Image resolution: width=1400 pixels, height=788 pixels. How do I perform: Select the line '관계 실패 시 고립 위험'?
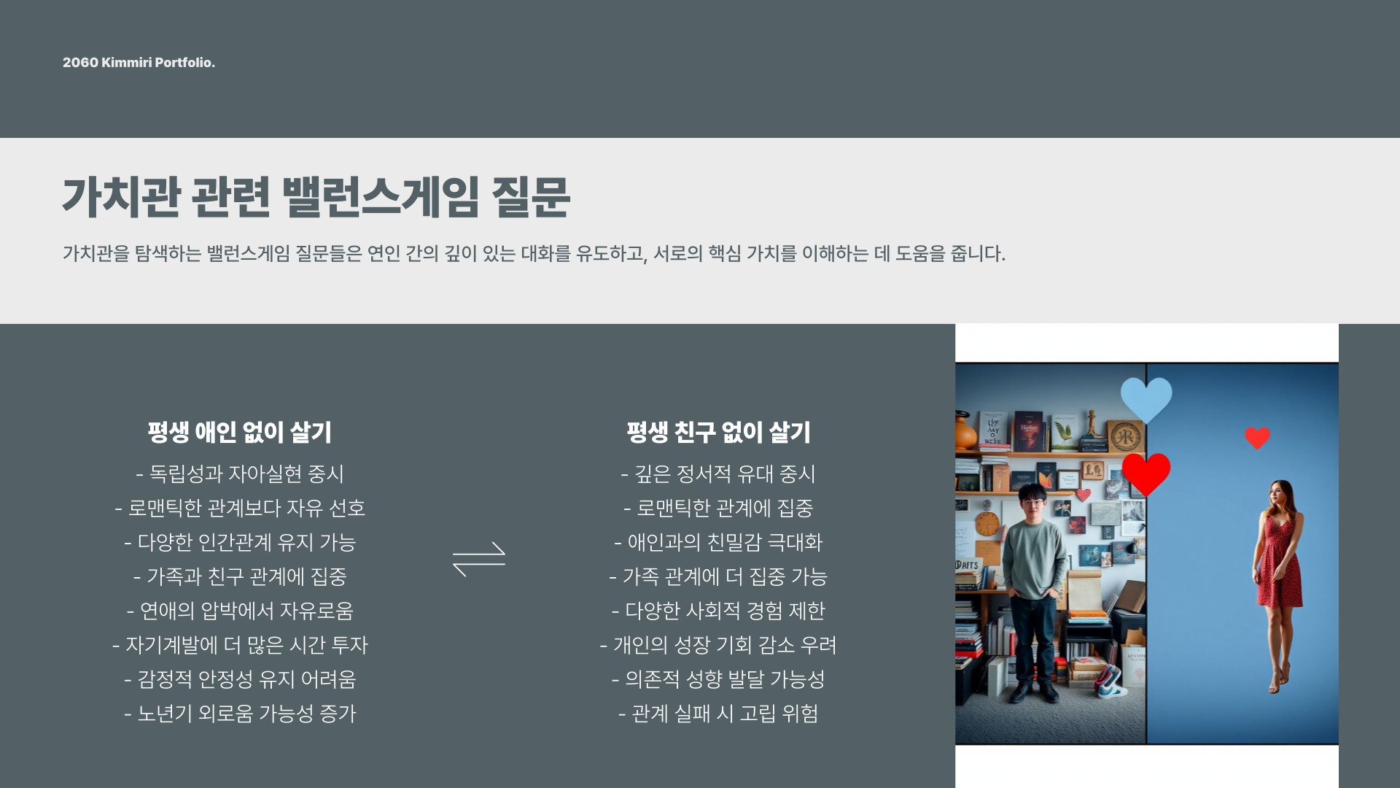718,714
